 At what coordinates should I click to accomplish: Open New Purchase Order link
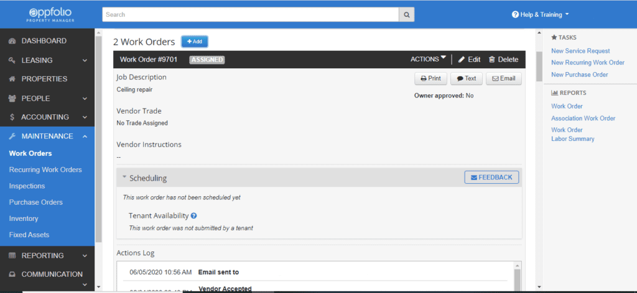580,74
